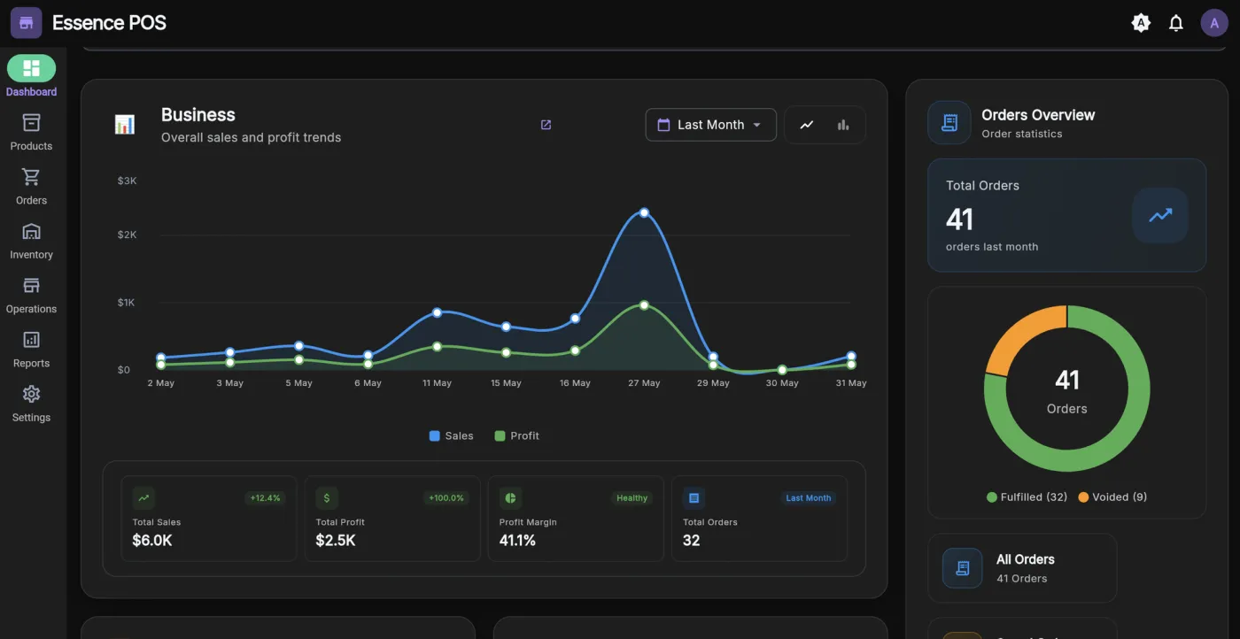This screenshot has height=639, width=1240.
Task: Click the $2.5K Total Profit value
Action: click(336, 540)
